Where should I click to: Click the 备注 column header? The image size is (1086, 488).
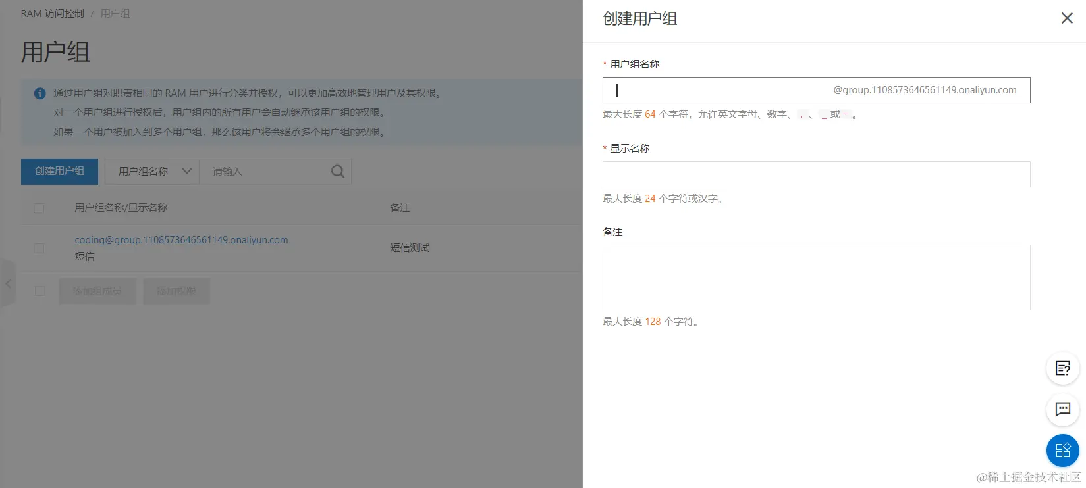(400, 208)
